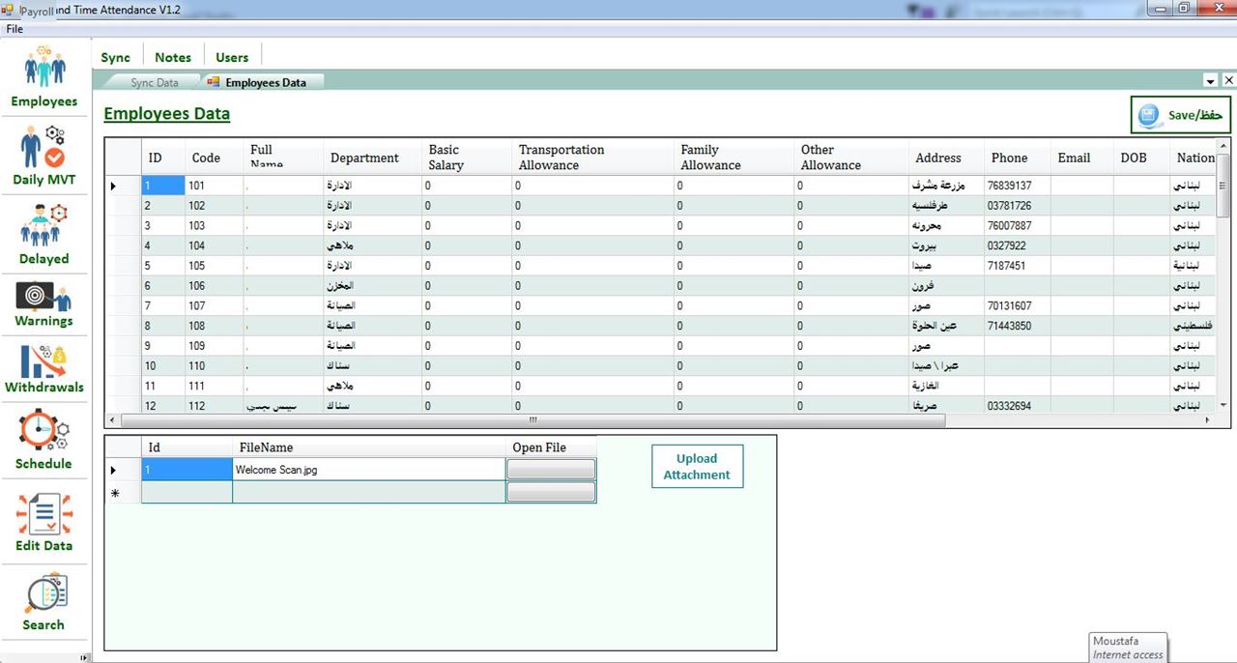Click the Basic Salary cell of code 103
The width and height of the screenshot is (1237, 663).
(467, 225)
